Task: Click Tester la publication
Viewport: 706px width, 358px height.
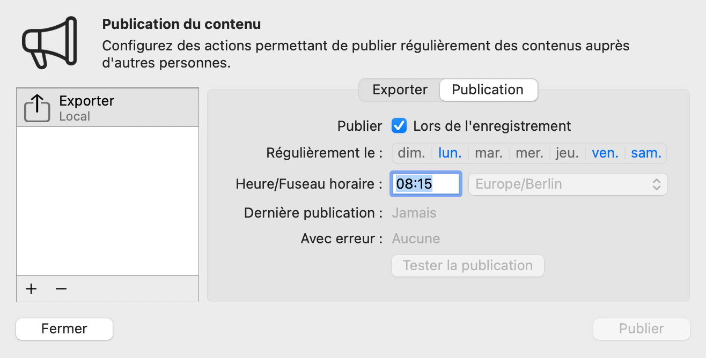Action: (x=467, y=265)
